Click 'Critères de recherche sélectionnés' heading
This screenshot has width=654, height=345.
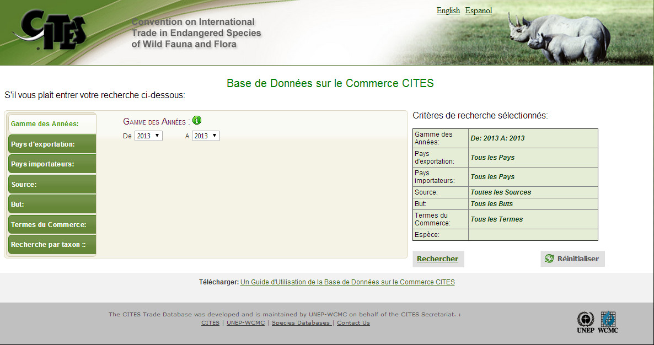pyautogui.click(x=480, y=115)
